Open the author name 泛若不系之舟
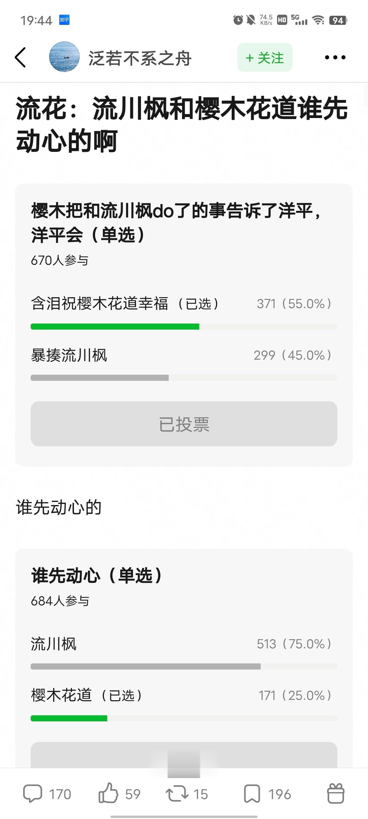Screen dimensions: 368x819 point(140,58)
